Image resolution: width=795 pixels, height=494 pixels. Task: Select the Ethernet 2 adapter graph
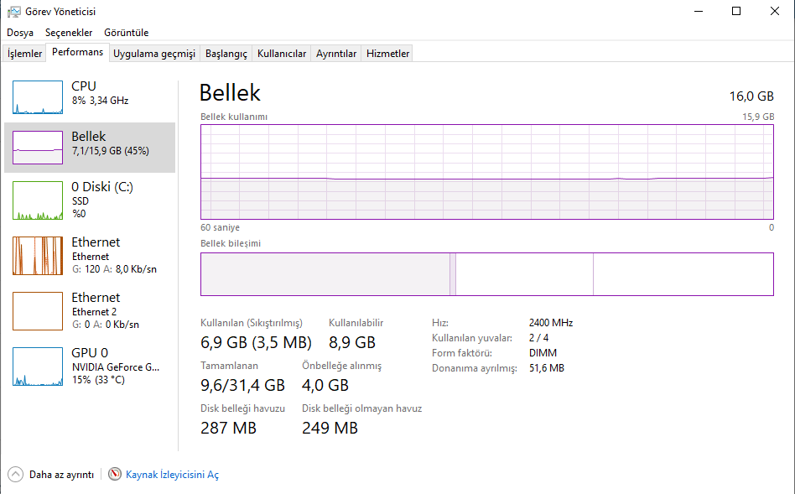[38, 311]
